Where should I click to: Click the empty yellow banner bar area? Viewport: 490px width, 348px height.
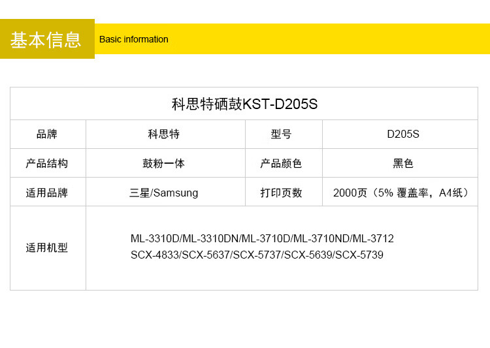coord(327,39)
